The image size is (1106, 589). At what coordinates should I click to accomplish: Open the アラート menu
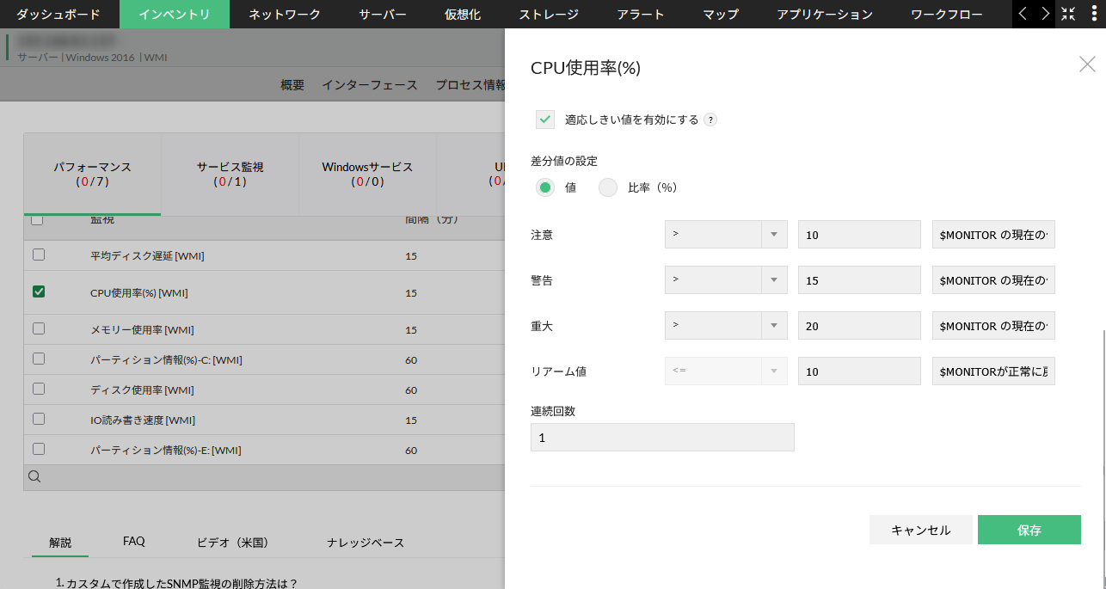coord(641,14)
